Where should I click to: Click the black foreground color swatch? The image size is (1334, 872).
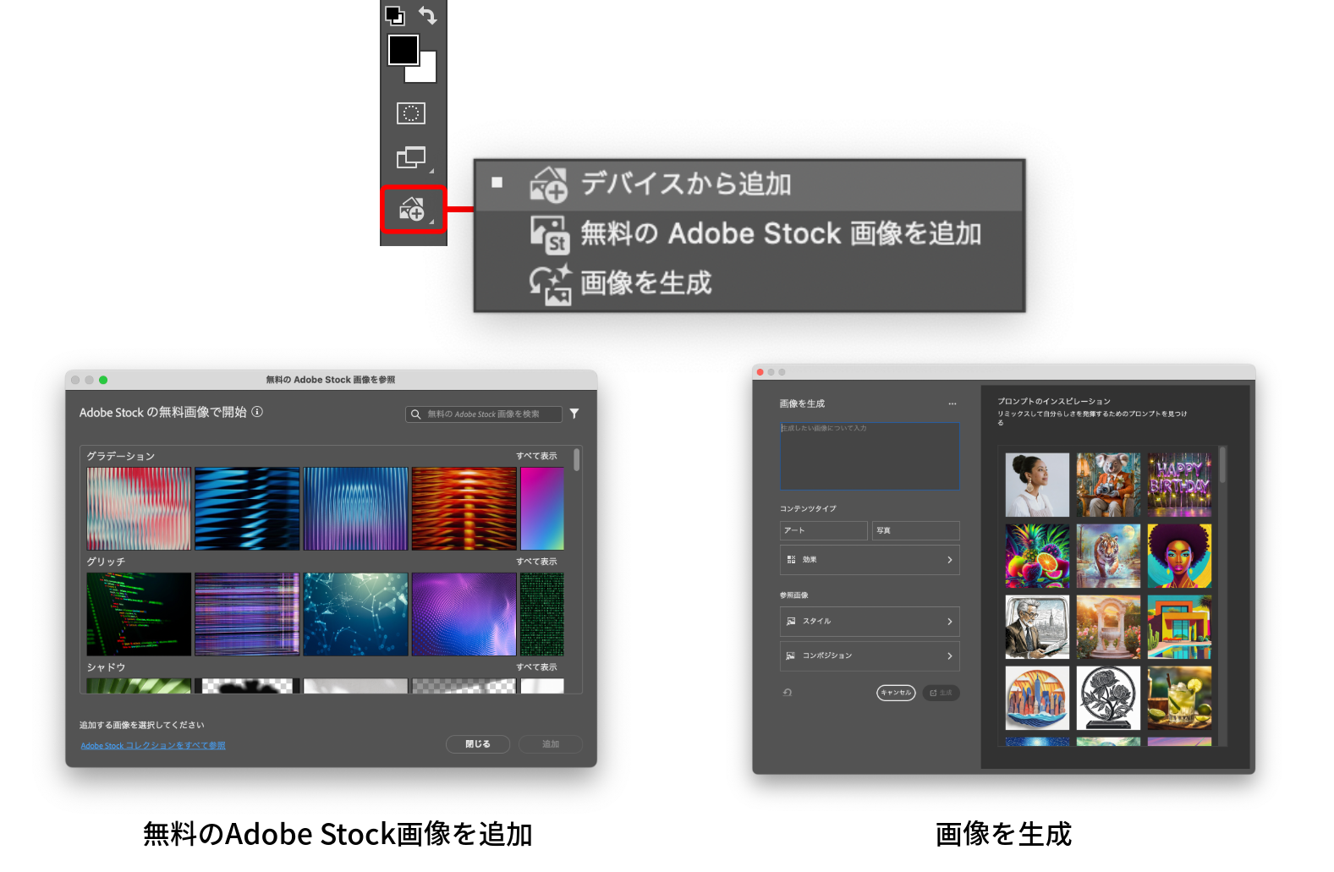coord(402,49)
